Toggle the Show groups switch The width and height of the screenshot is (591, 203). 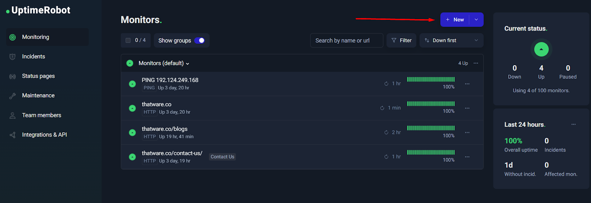(199, 40)
